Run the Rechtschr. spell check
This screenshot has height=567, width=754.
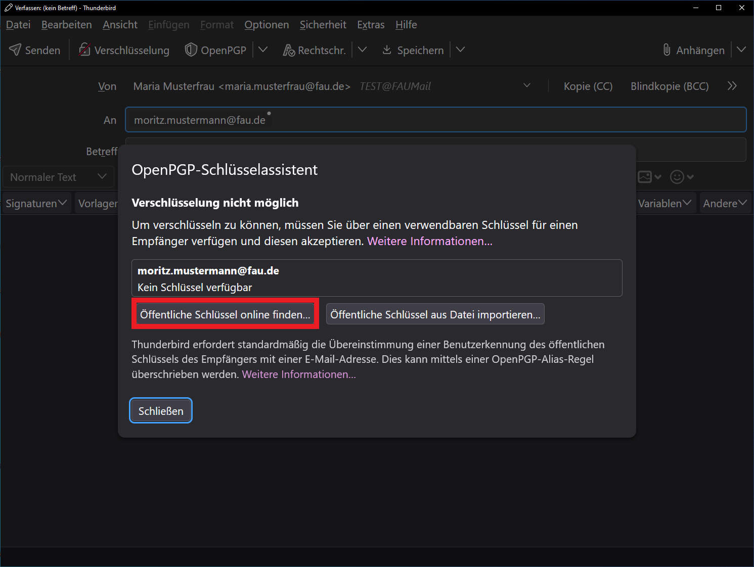tap(289, 50)
